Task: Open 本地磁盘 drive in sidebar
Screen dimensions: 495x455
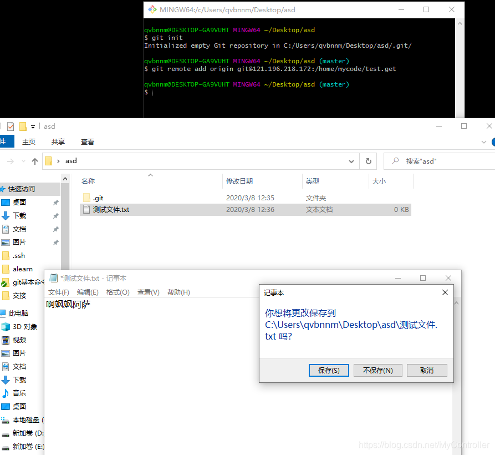Action: tap(28, 419)
